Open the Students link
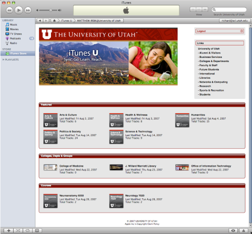252x234 pixels. [205, 94]
